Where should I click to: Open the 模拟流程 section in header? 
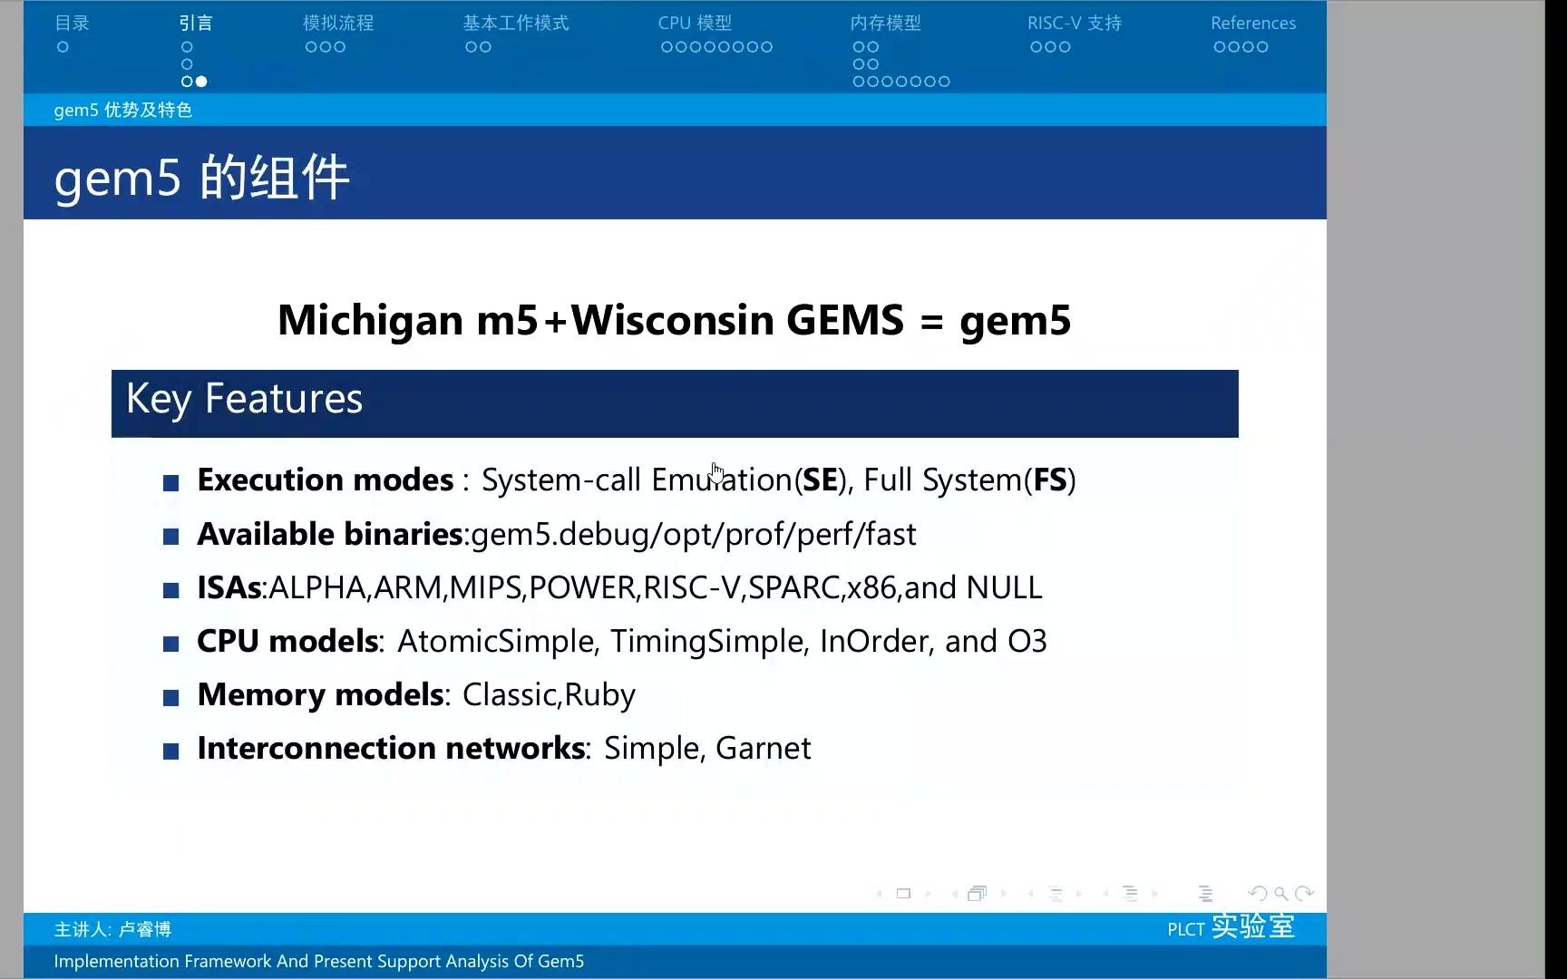tap(338, 23)
